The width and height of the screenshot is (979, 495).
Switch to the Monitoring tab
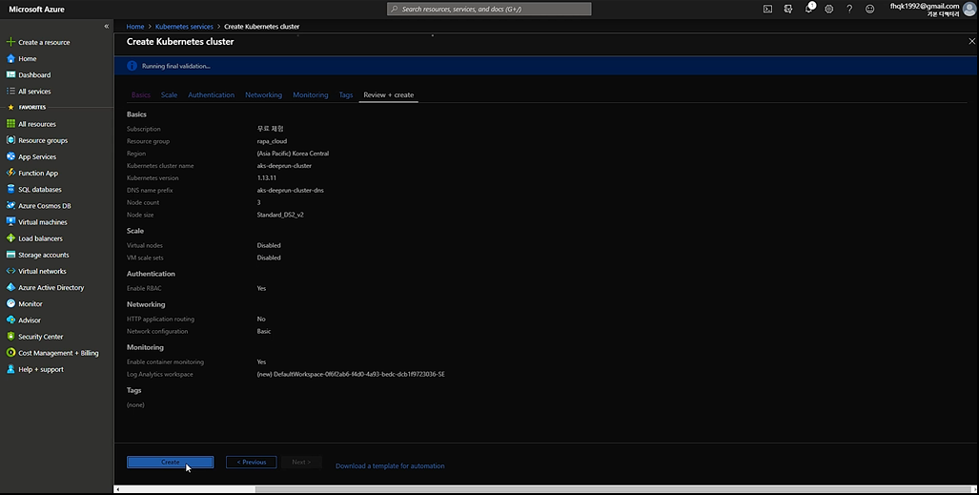pyautogui.click(x=311, y=95)
